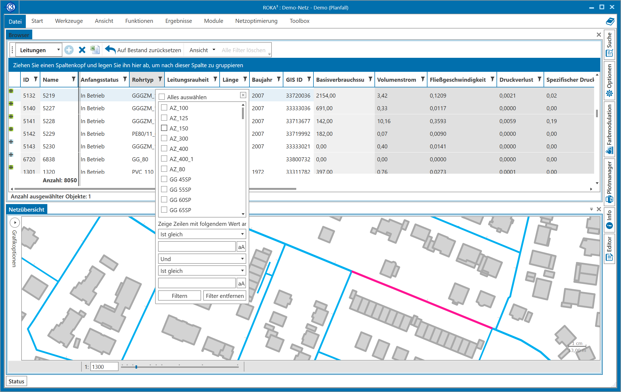Click Auf Bestand zurücksetzen
Image resolution: width=621 pixels, height=392 pixels.
143,50
